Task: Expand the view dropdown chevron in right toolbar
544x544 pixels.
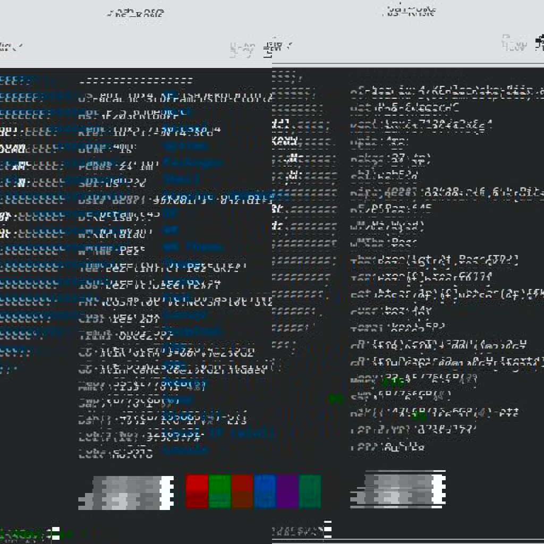Action: 289,47
